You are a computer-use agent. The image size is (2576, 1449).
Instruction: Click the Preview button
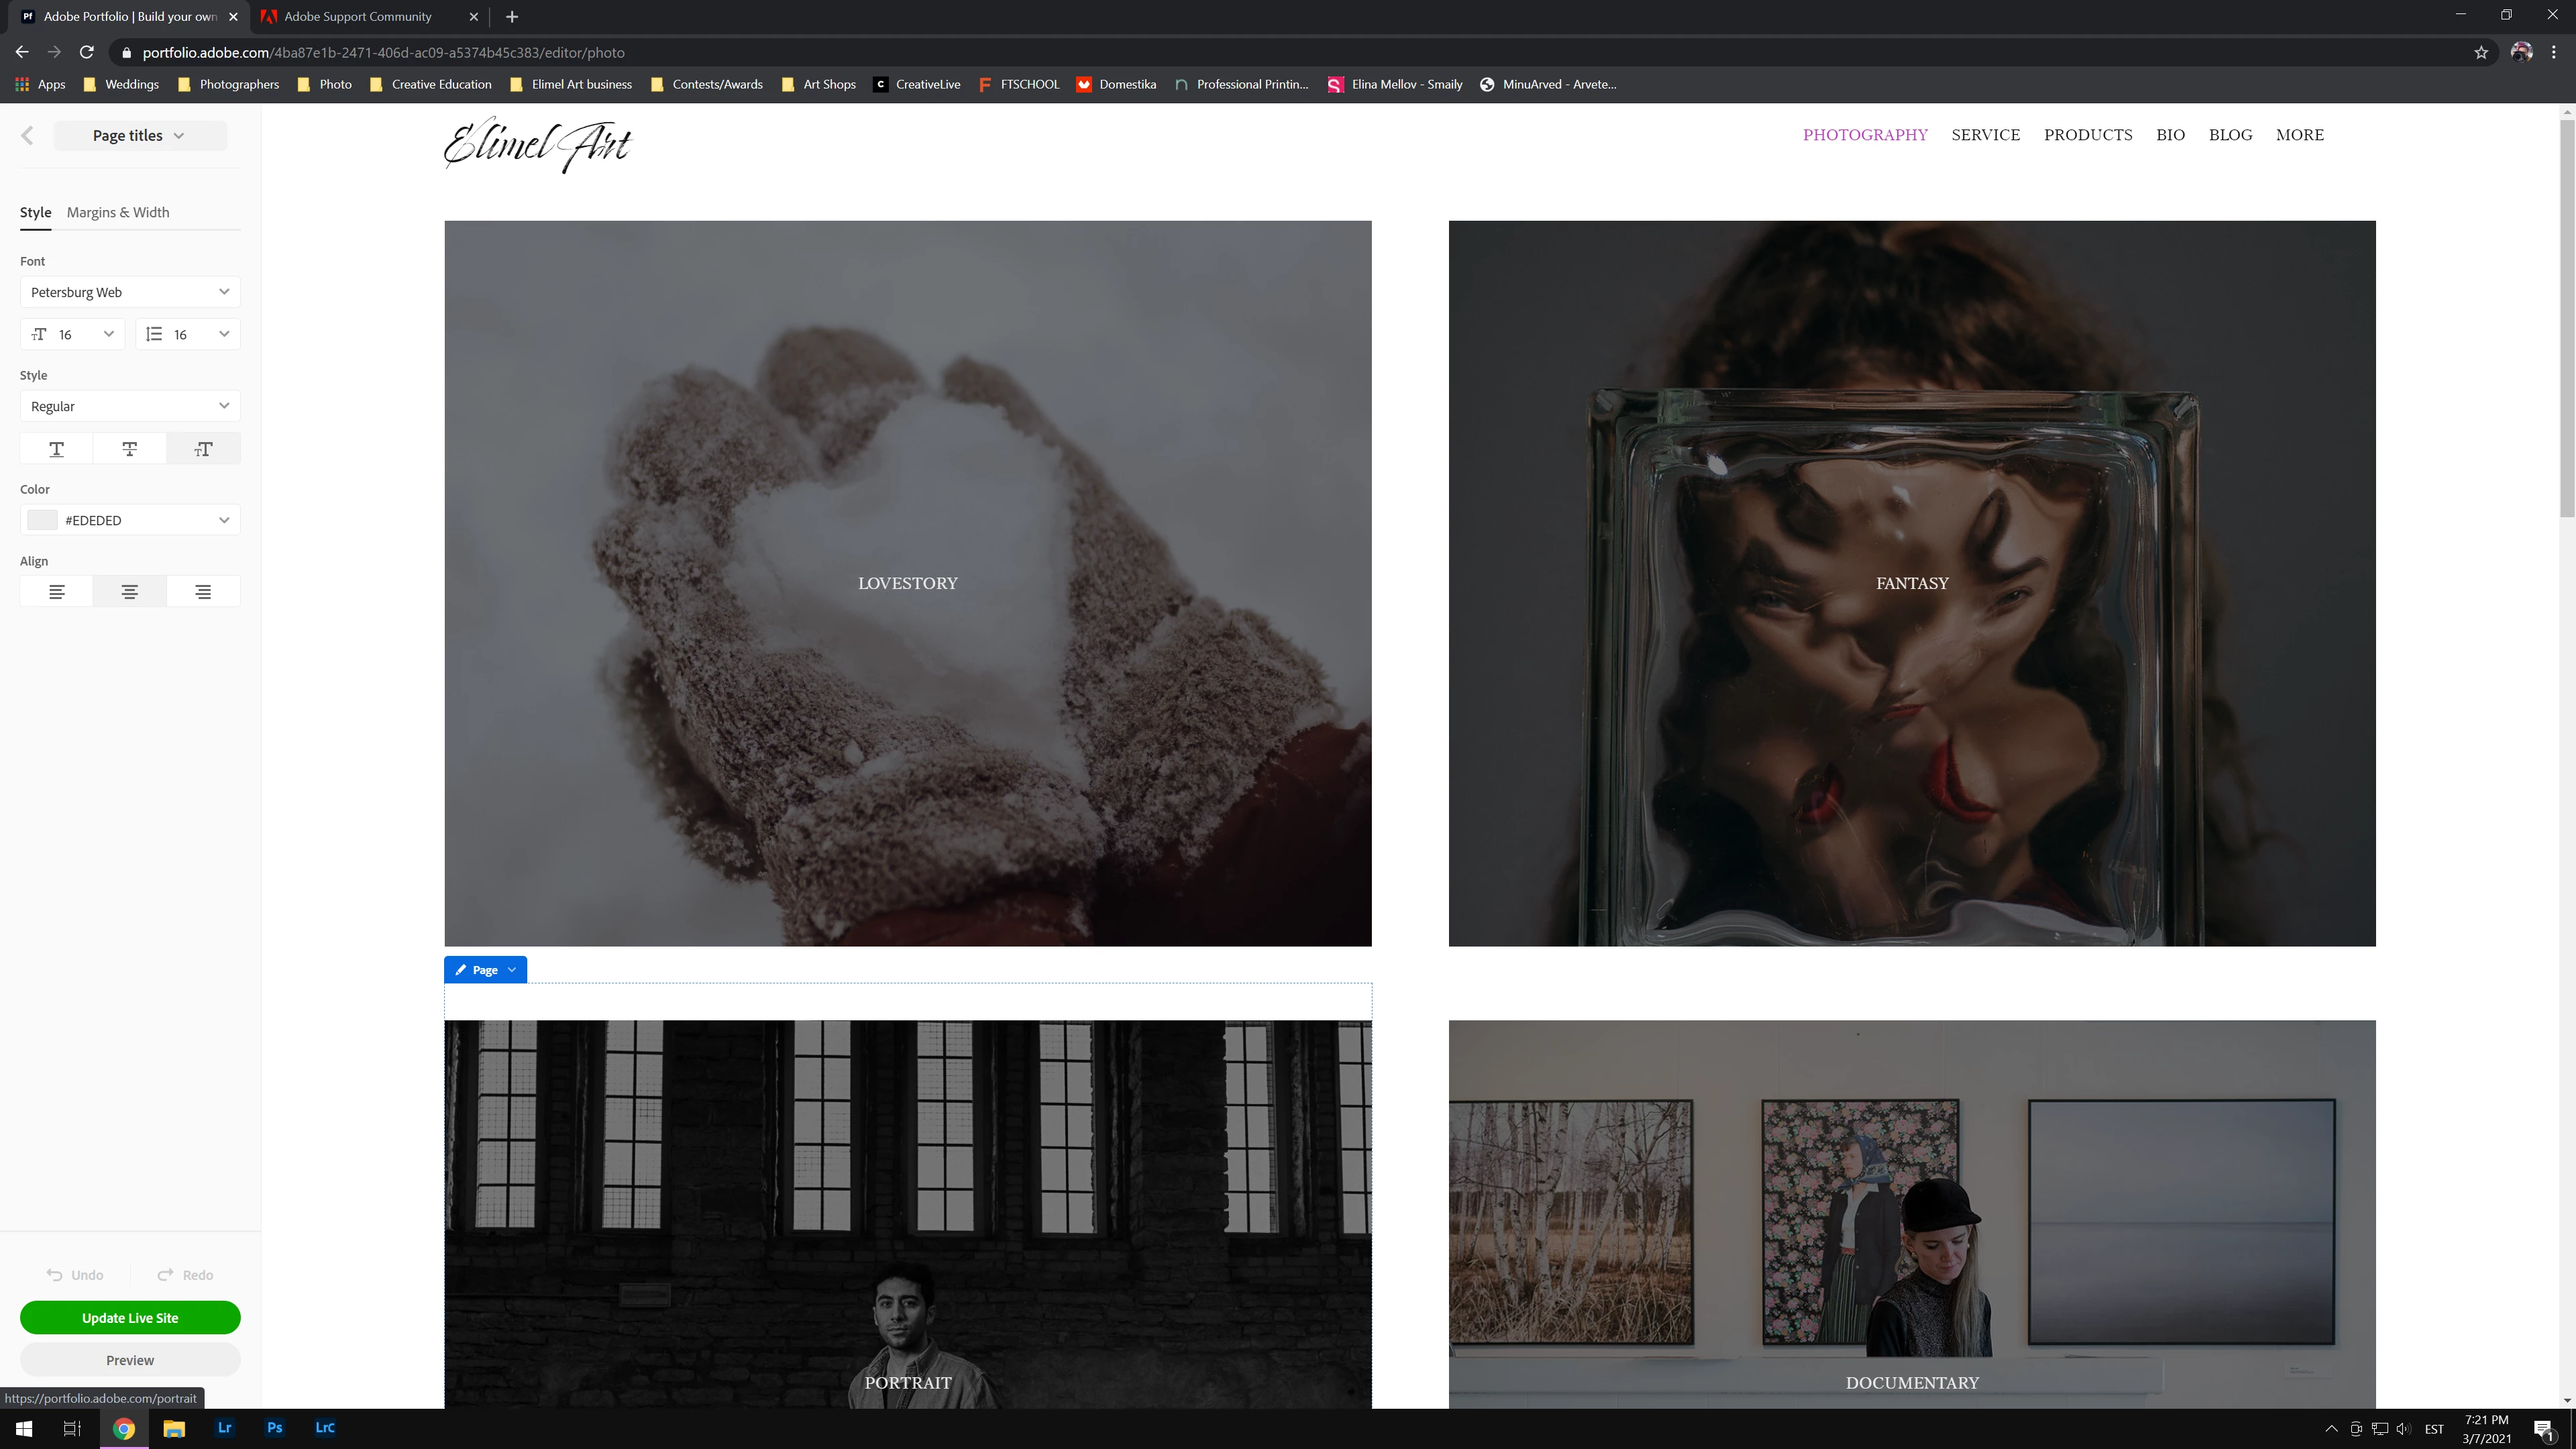[x=130, y=1360]
